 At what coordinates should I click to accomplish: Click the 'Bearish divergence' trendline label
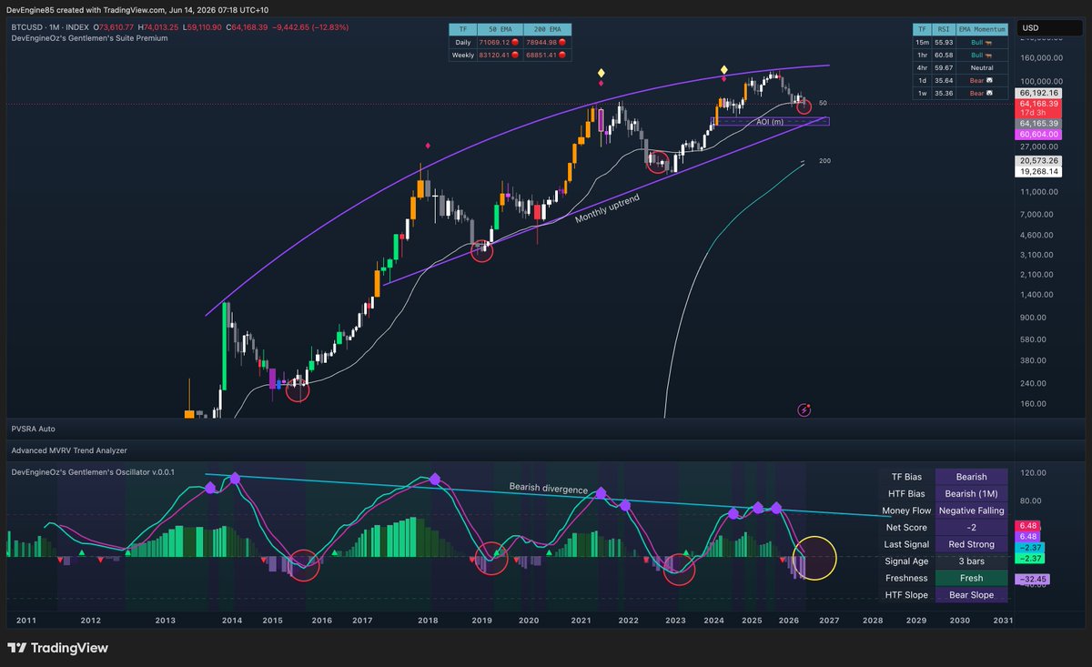point(548,490)
